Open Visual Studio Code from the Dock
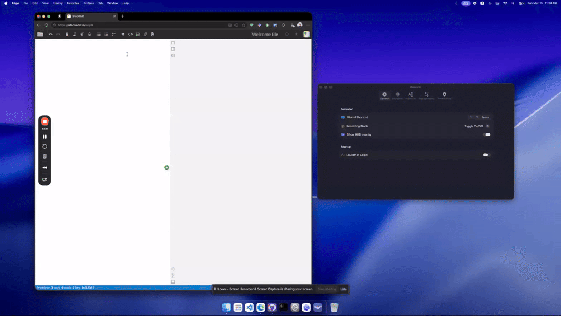The height and width of the screenshot is (316, 561). point(249,307)
